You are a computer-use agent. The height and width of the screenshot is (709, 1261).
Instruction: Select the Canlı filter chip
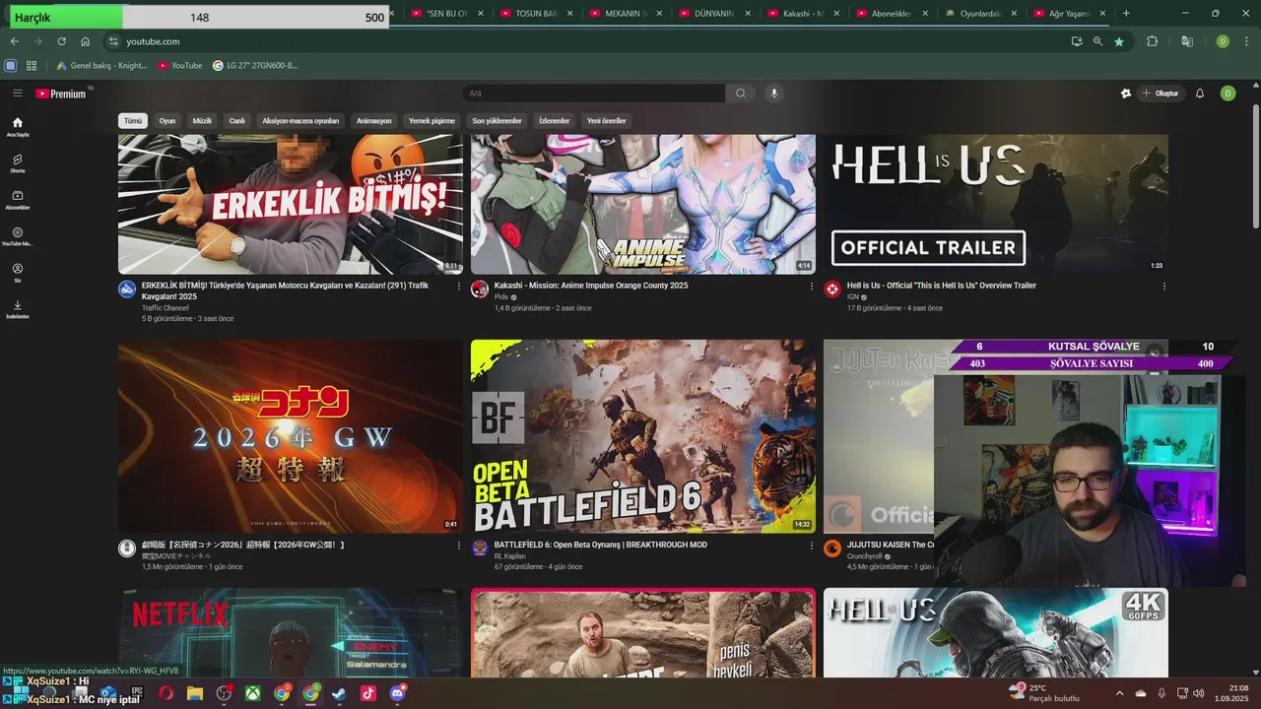(x=237, y=121)
